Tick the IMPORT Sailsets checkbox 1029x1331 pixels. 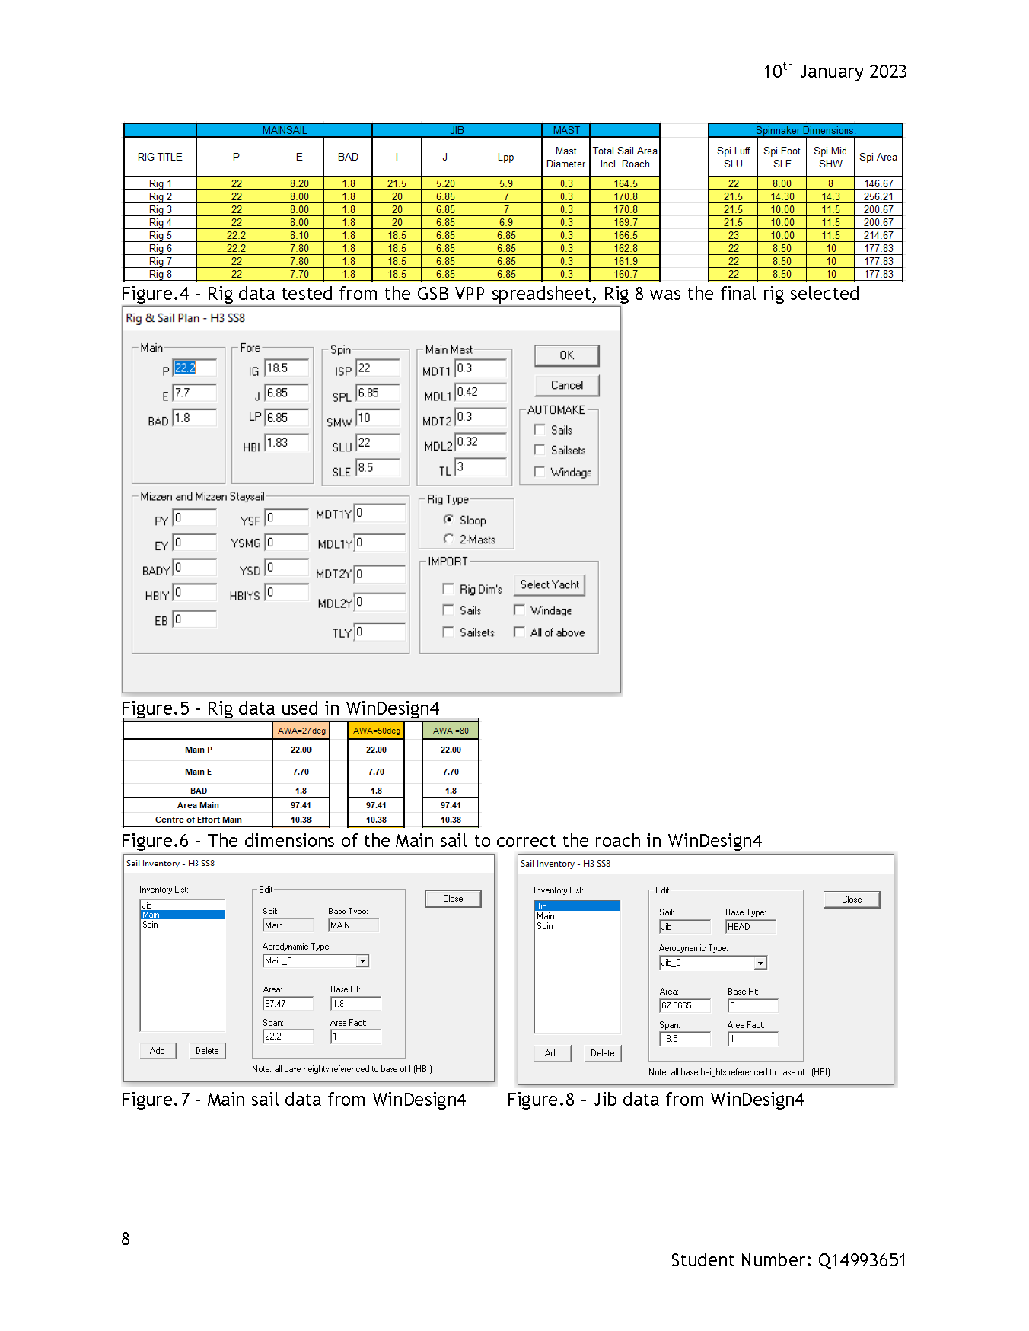[448, 632]
